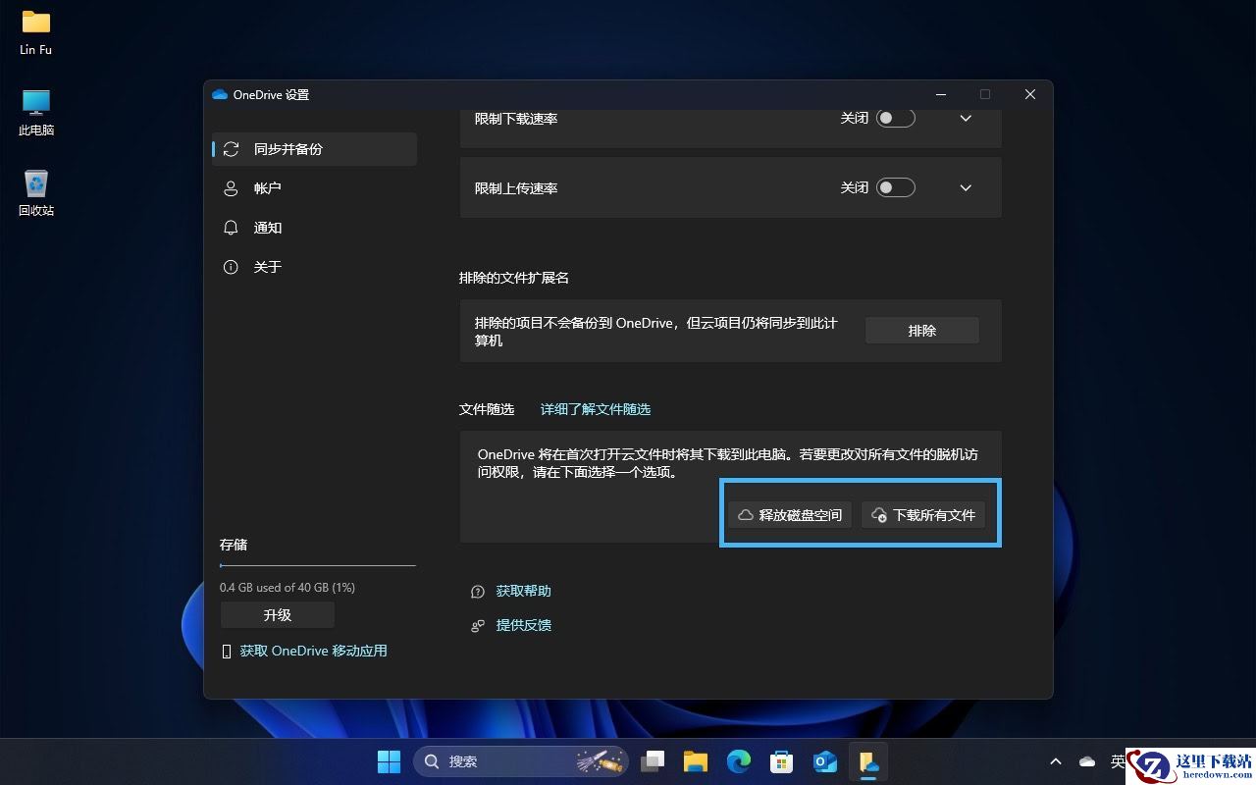
Task: Launch File Explorer from the taskbar
Action: click(x=696, y=761)
